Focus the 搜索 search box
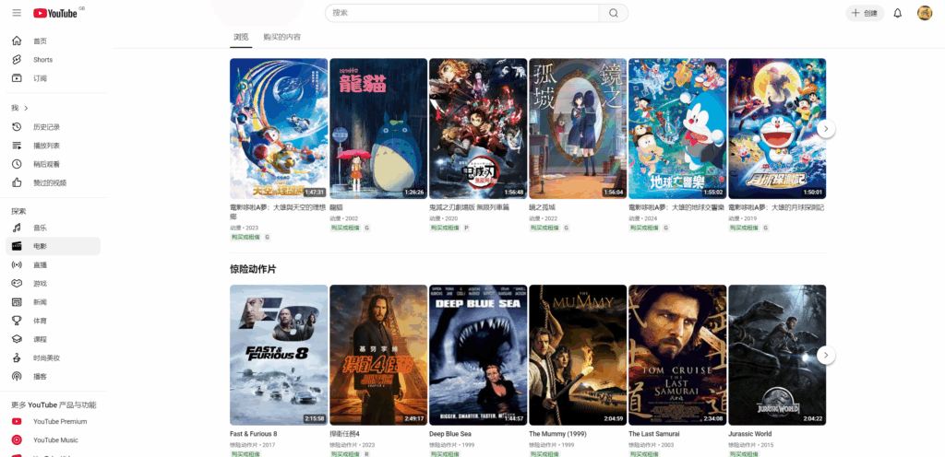The height and width of the screenshot is (457, 945). coord(461,13)
